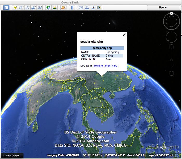Click the 'From here' directions link
Viewport: 182px width, 159px height.
[111, 66]
